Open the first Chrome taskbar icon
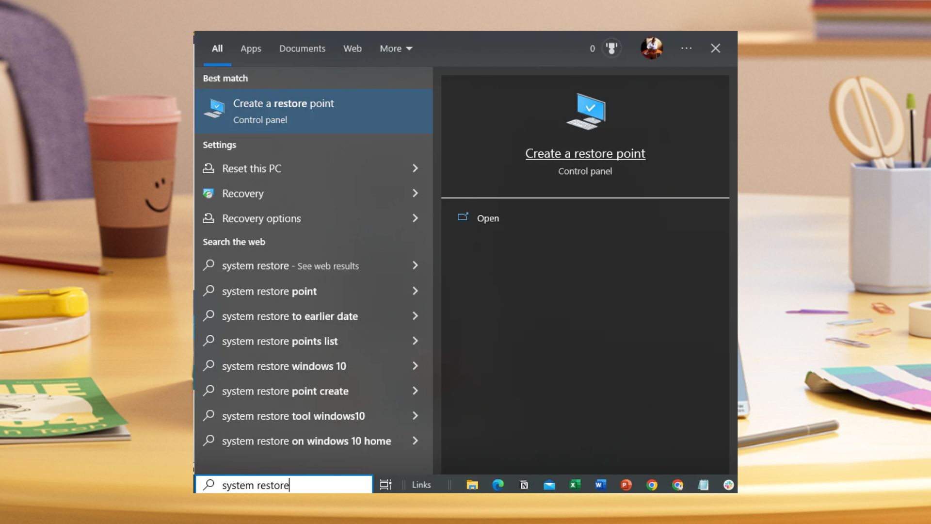Image resolution: width=931 pixels, height=524 pixels. [x=652, y=485]
